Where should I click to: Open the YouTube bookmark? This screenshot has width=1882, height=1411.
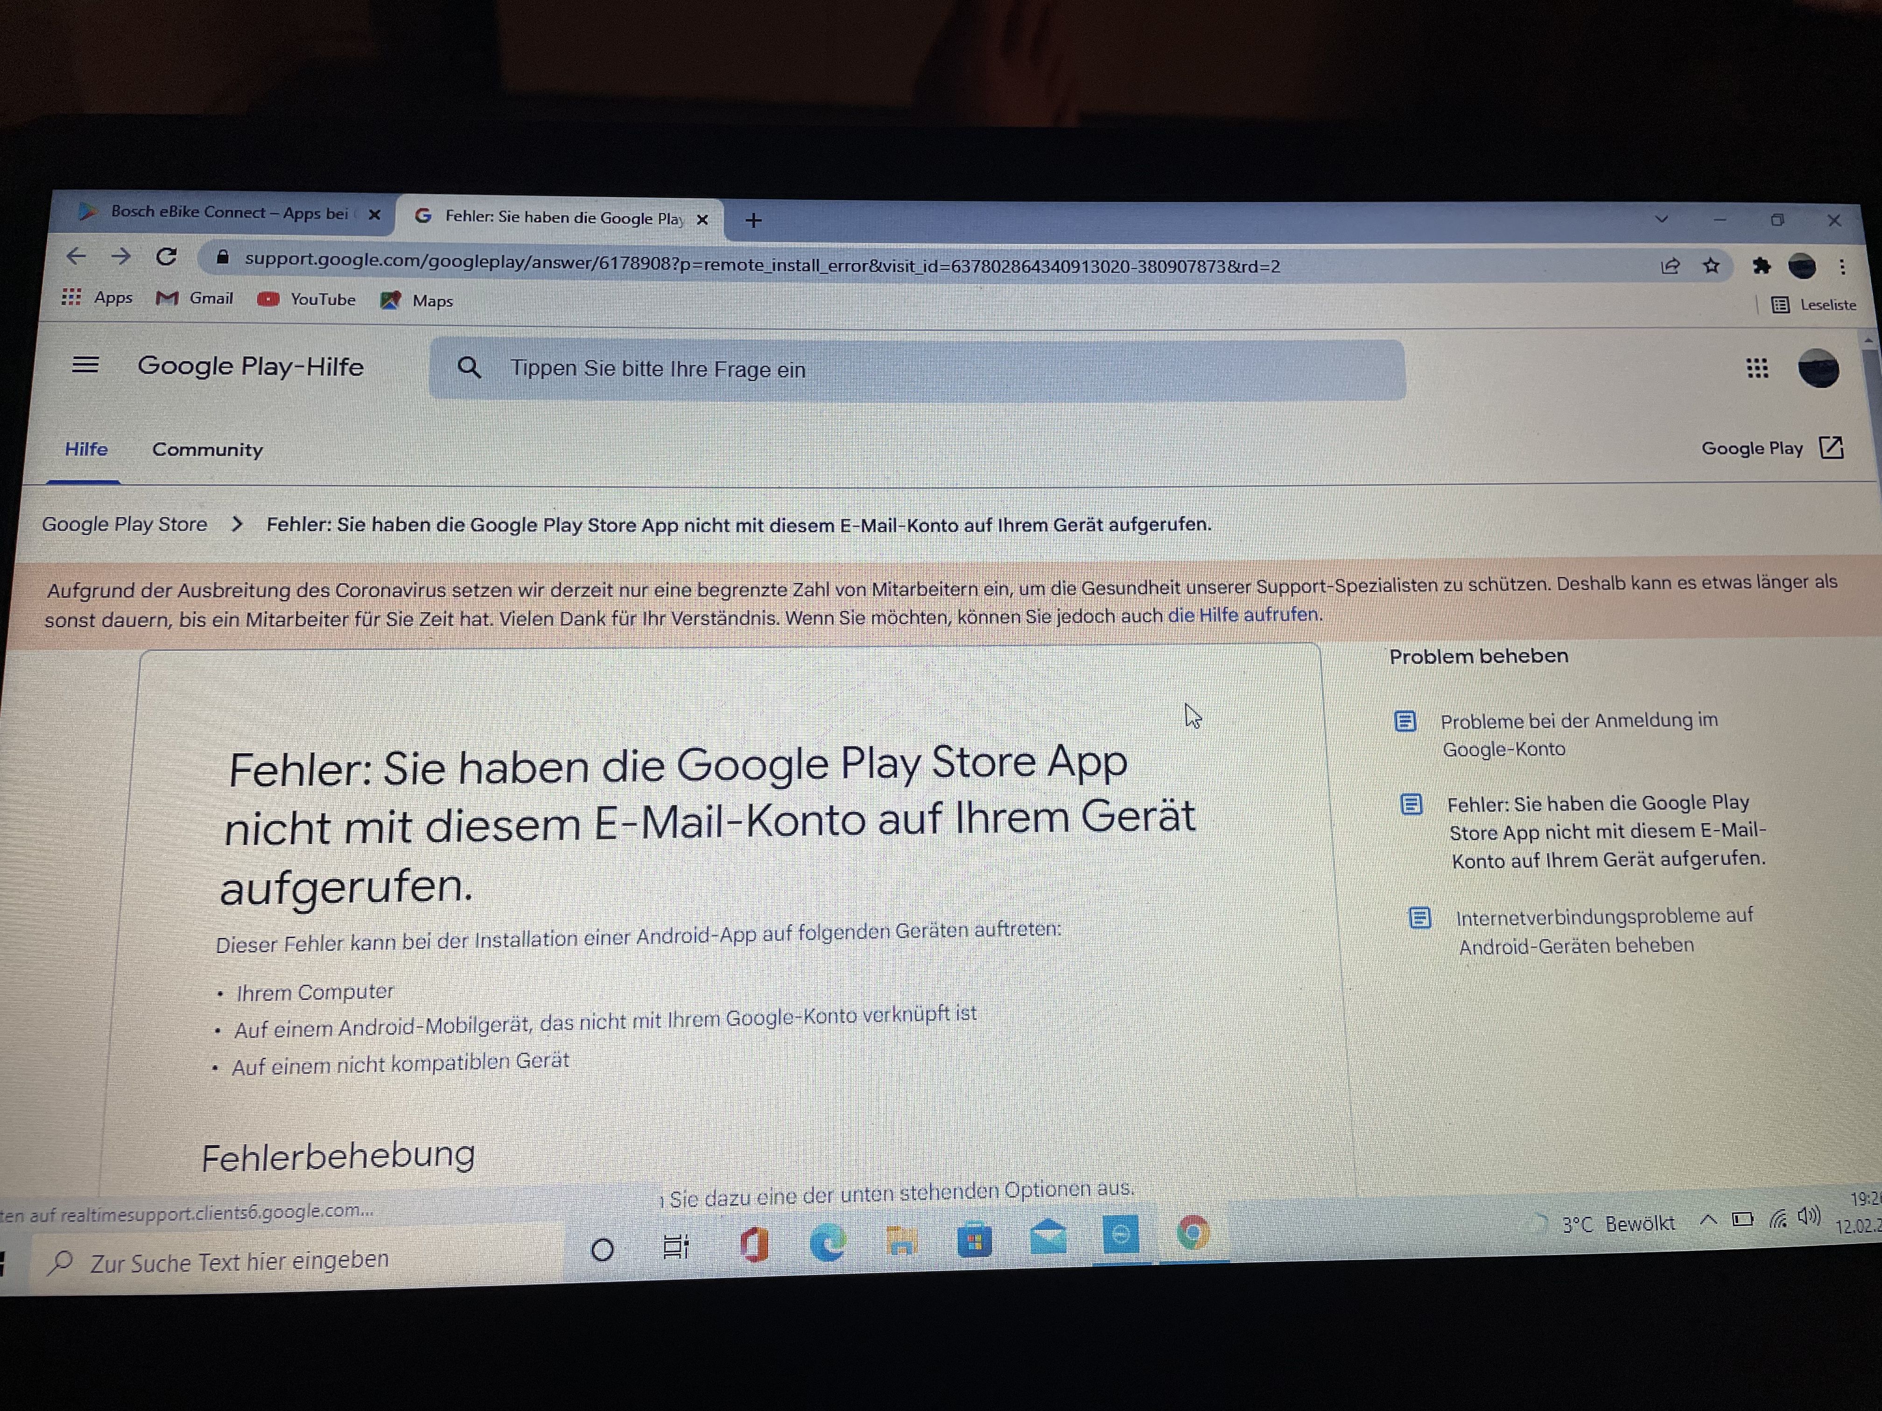pyautogui.click(x=307, y=300)
